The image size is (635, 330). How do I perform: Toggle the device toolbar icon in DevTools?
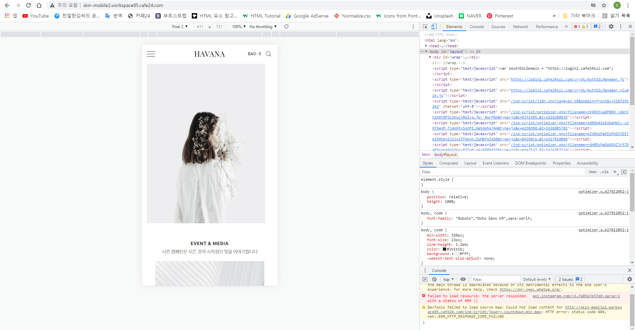434,26
